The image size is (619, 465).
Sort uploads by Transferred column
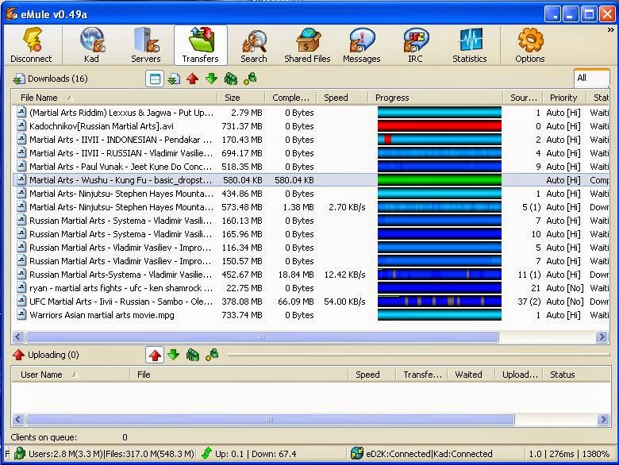[x=421, y=375]
